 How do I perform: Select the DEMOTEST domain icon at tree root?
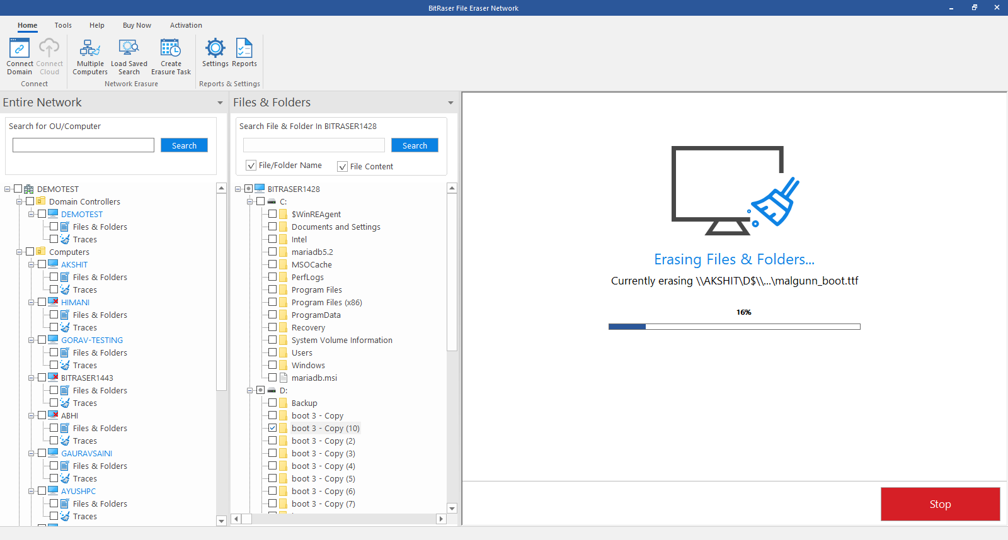pos(29,189)
